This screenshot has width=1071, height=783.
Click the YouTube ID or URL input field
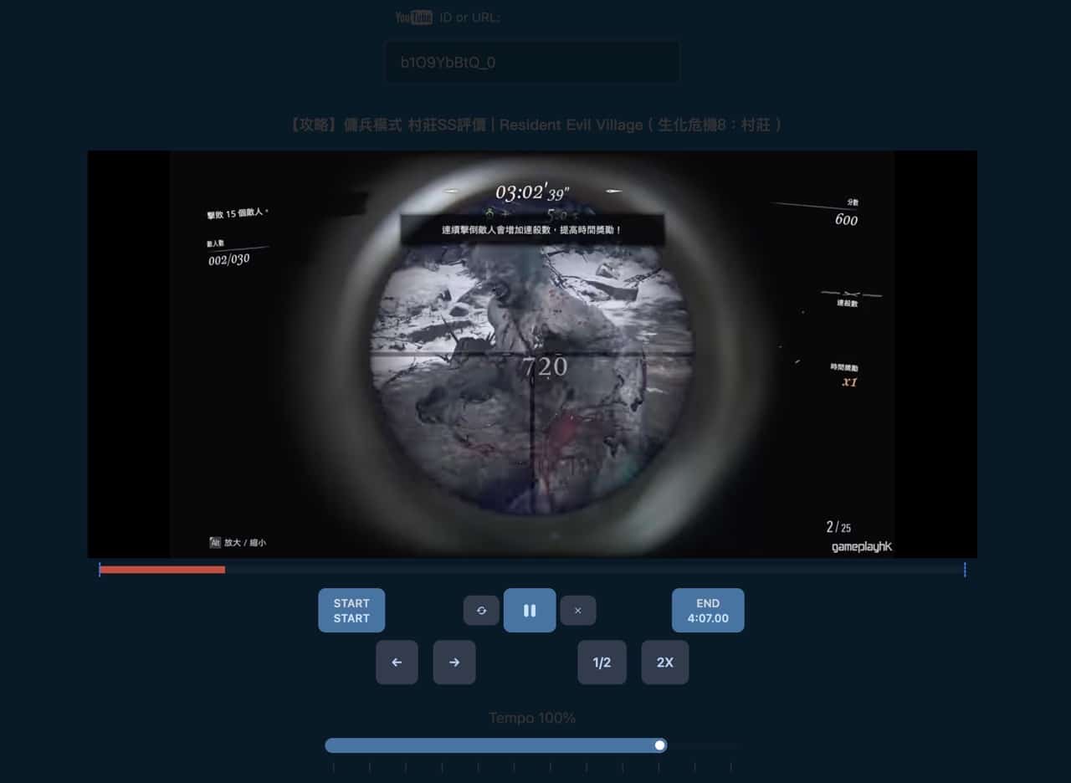point(532,63)
